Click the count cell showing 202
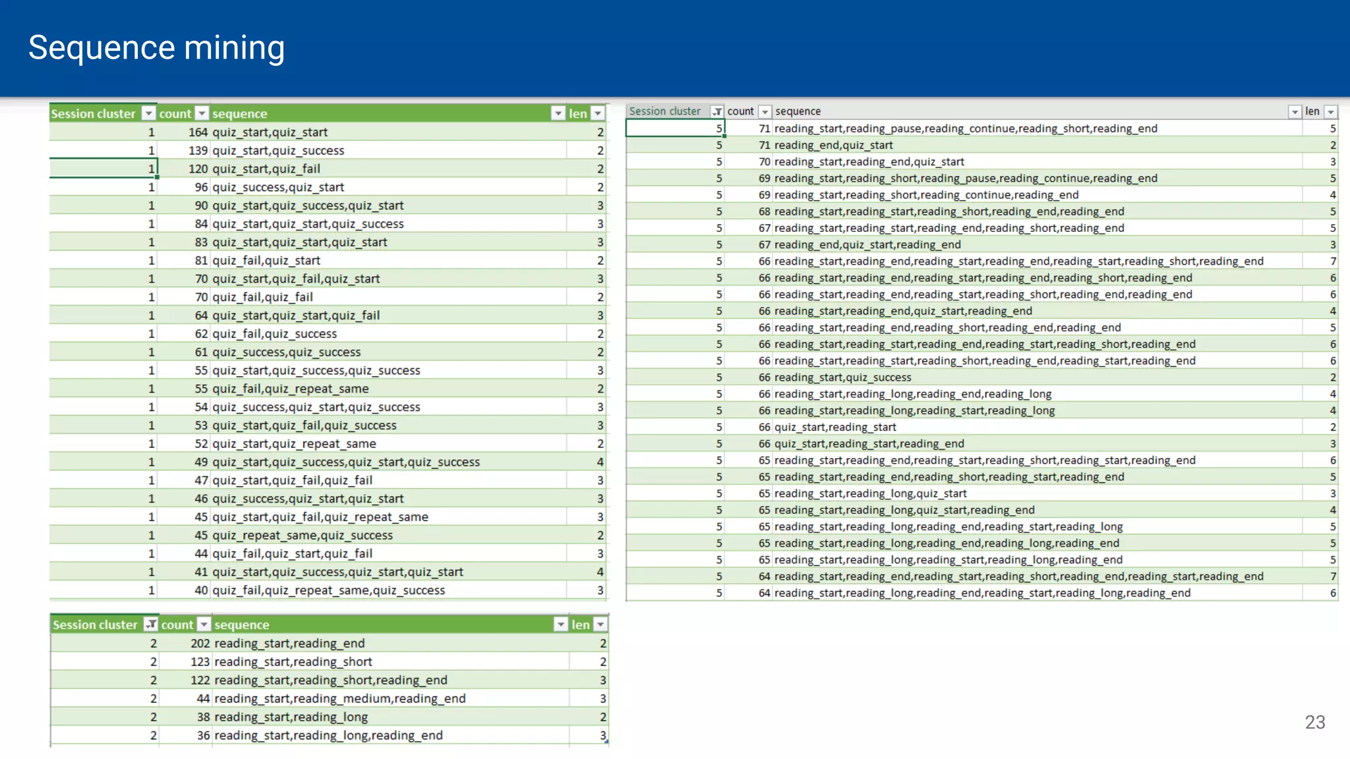Viewport: 1350px width, 759px height. click(x=185, y=643)
